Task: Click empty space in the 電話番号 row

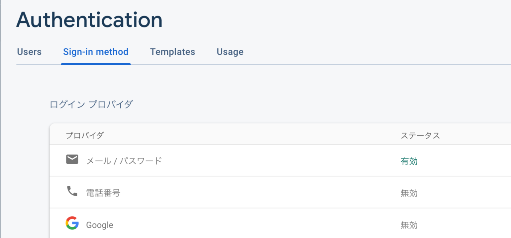Action: (260, 192)
